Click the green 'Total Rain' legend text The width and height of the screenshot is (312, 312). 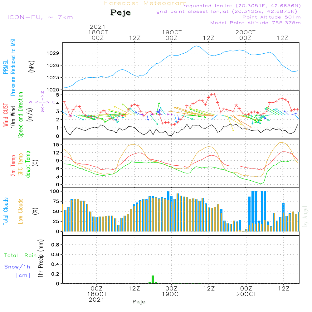21,256
